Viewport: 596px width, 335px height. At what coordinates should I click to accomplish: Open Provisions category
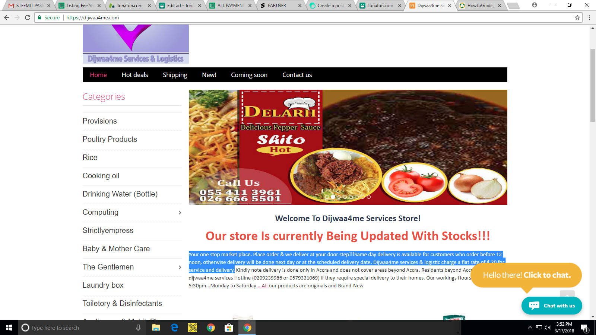(100, 121)
